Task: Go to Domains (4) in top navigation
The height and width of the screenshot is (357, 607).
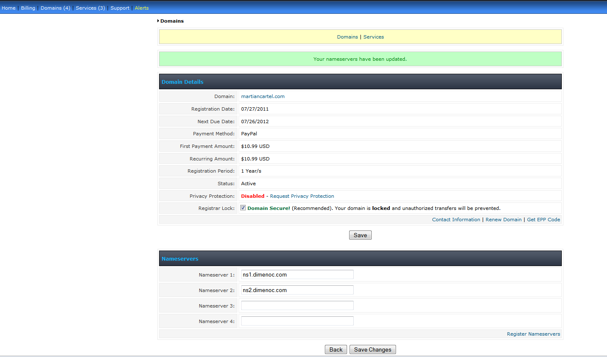Action: tap(55, 8)
